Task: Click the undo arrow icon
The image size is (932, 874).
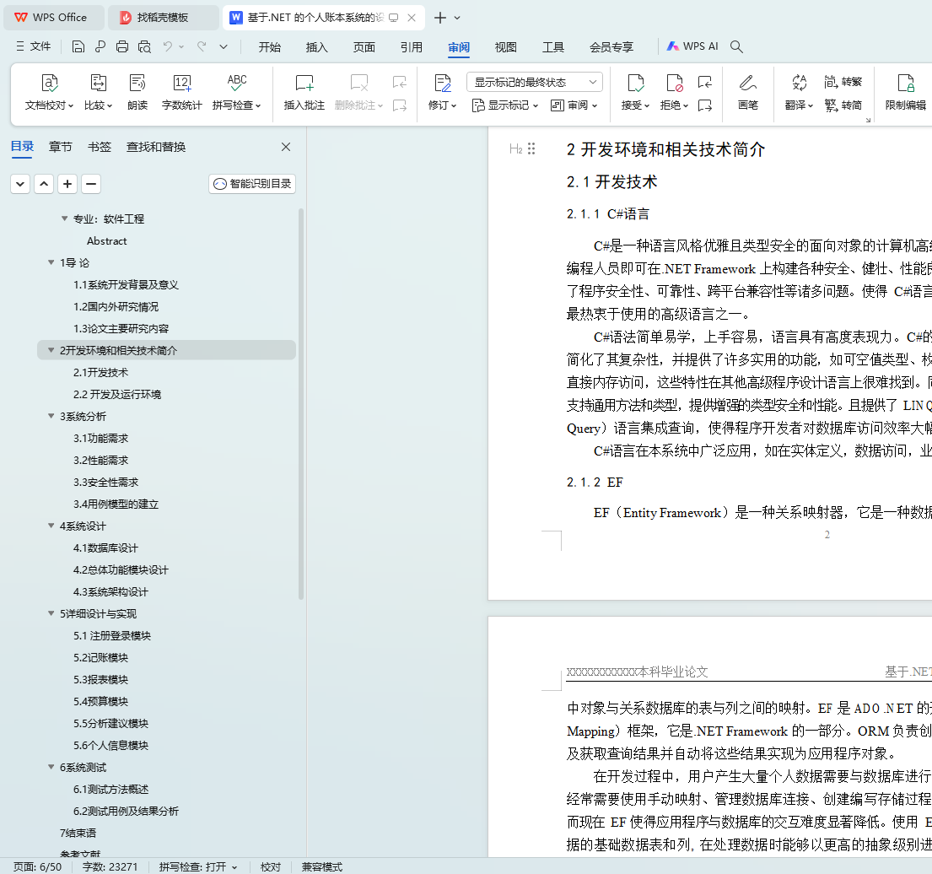Action: [168, 46]
